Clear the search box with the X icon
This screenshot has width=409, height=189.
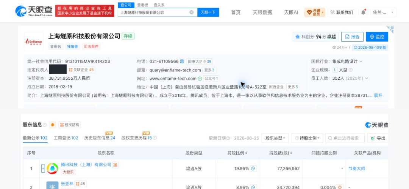click(192, 12)
